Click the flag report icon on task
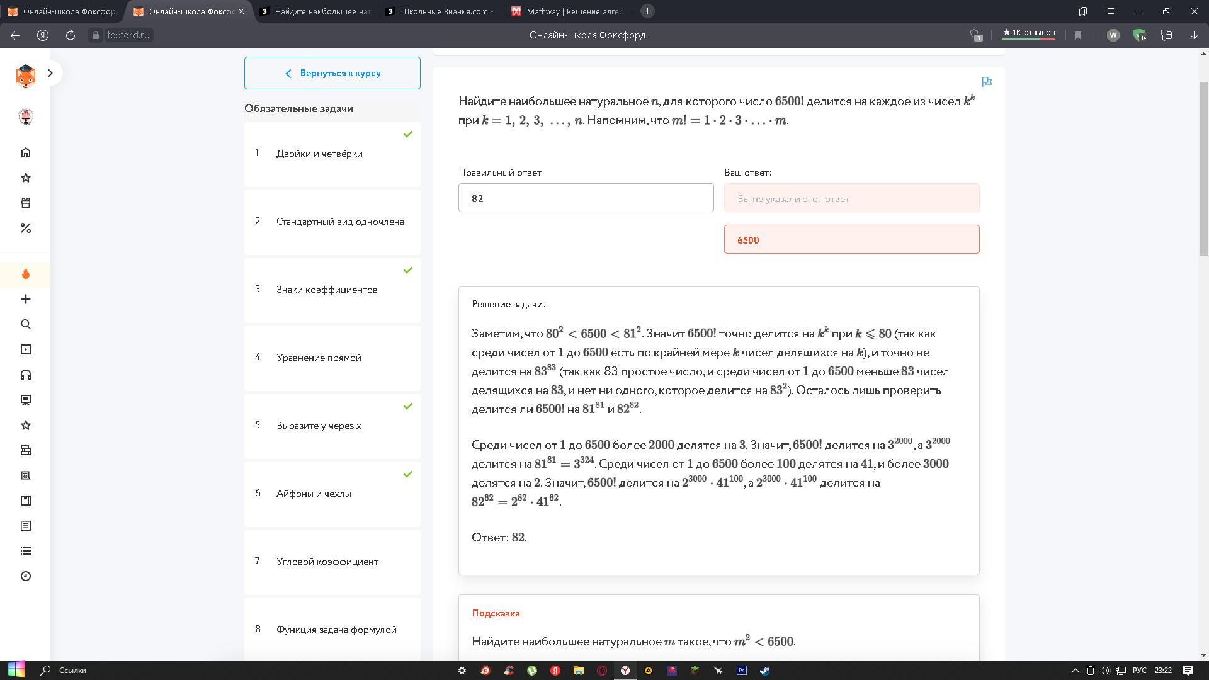The width and height of the screenshot is (1209, 680). 987,81
